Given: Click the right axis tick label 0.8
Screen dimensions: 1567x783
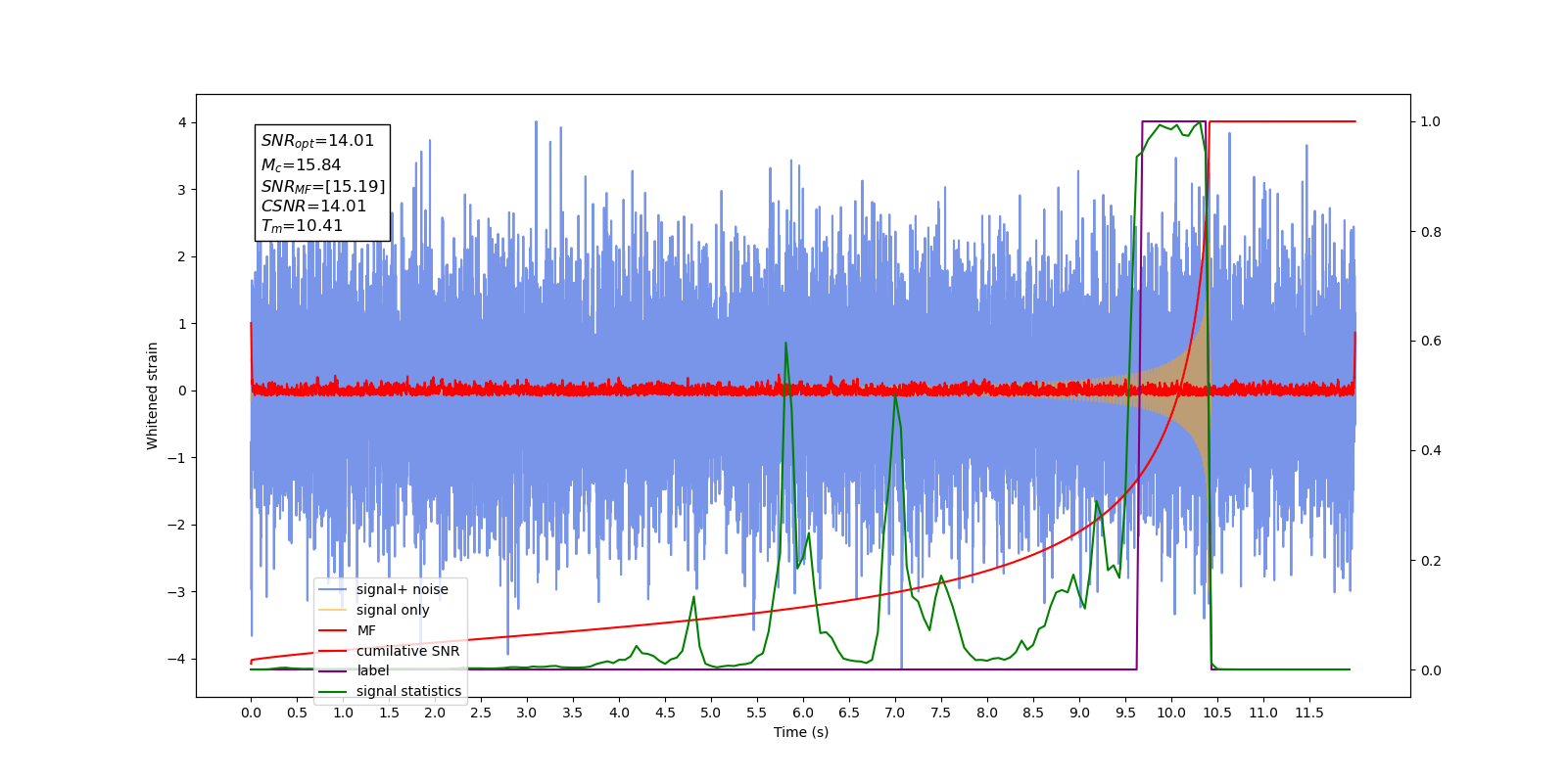Looking at the screenshot, I should 1431,232.
